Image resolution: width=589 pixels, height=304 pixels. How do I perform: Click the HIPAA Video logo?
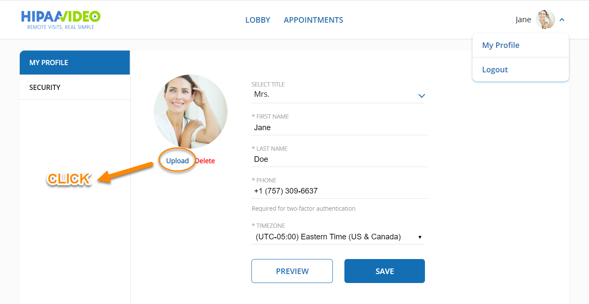[60, 20]
